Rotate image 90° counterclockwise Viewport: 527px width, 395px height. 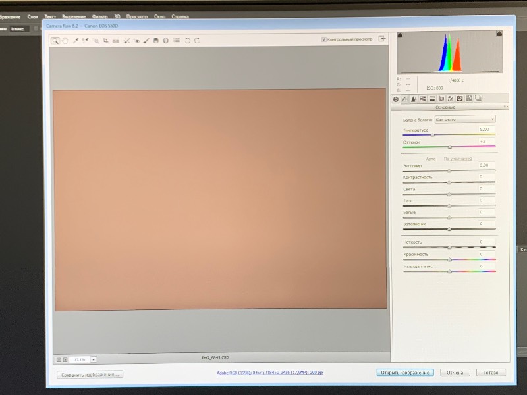tap(188, 41)
